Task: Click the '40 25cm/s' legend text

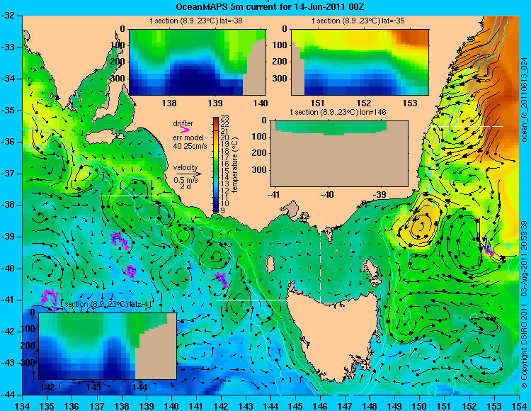Action: tap(190, 146)
